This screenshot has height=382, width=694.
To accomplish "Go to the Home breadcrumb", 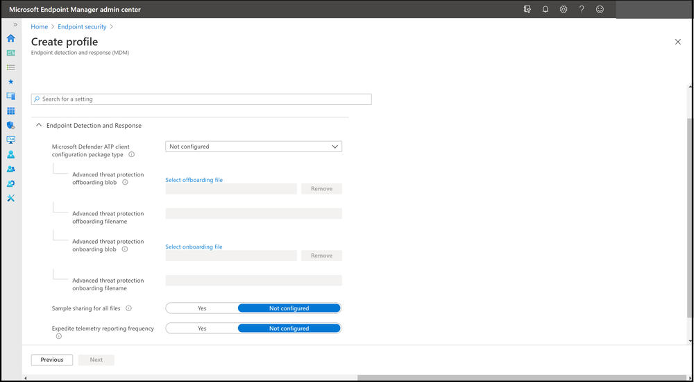I will click(40, 26).
